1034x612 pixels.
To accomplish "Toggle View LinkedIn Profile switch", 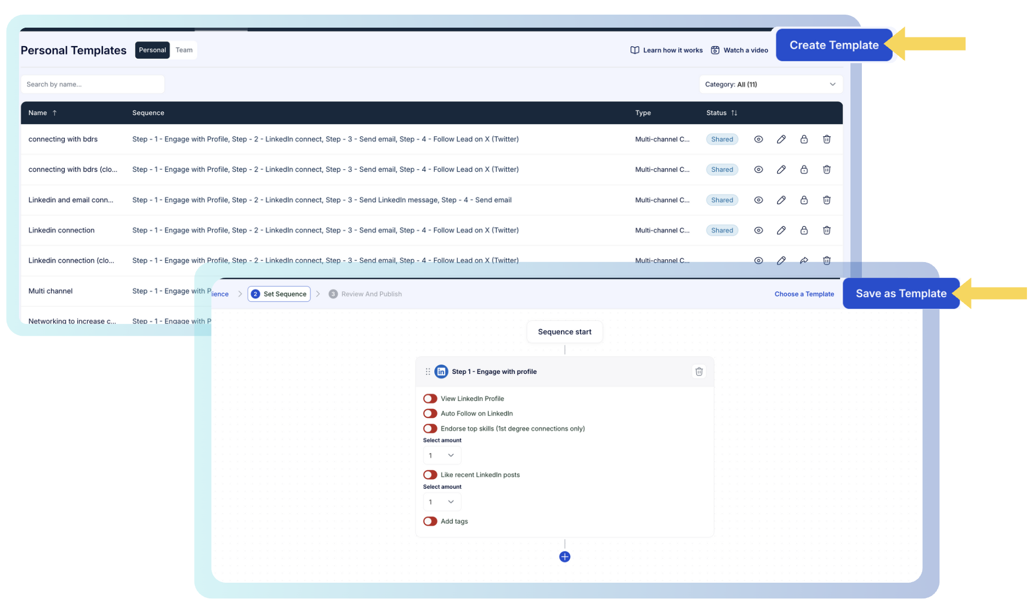I will pos(430,399).
